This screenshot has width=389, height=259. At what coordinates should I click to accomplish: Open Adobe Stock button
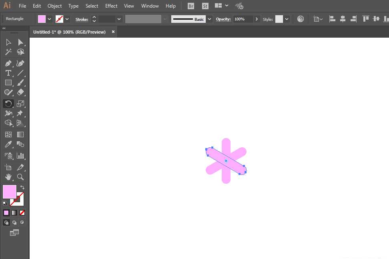coord(205,6)
